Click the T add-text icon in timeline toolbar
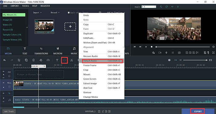216x114 pixels. 57,60
